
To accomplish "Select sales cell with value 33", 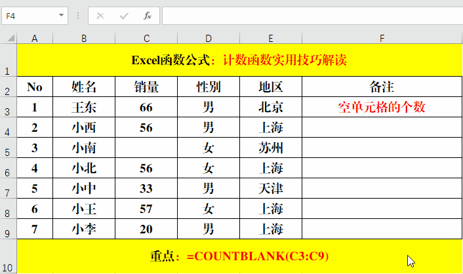I will 146,188.
